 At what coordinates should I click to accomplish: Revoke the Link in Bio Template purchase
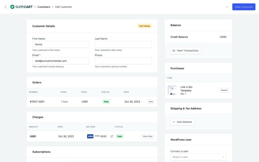pyautogui.click(x=224, y=90)
